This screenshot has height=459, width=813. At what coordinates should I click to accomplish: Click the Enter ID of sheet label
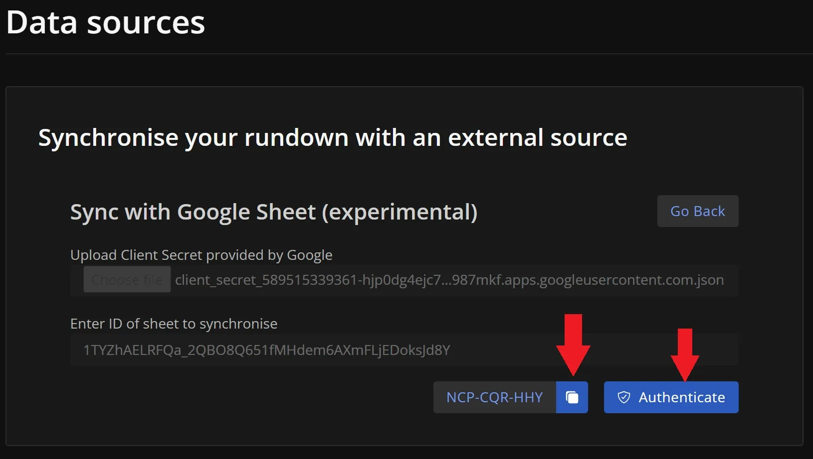174,324
